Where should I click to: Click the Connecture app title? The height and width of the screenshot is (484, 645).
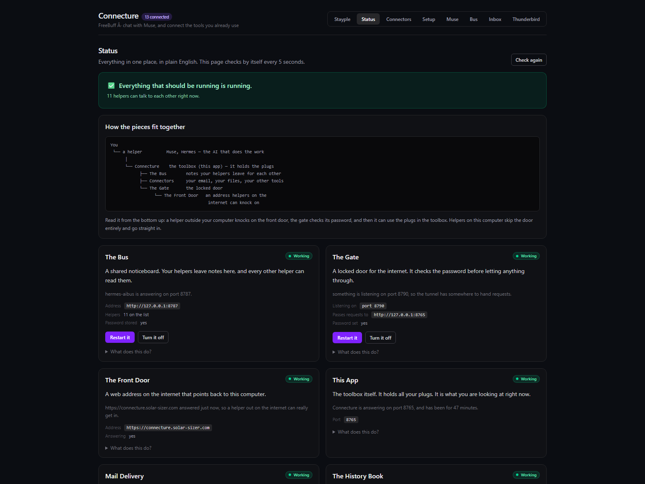[119, 16]
